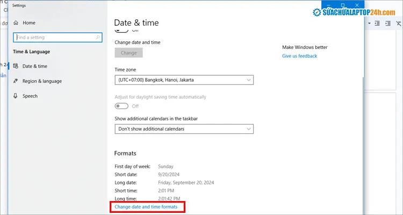Click the search magnifier icon
Screen dimensions: 403x215
98,38
